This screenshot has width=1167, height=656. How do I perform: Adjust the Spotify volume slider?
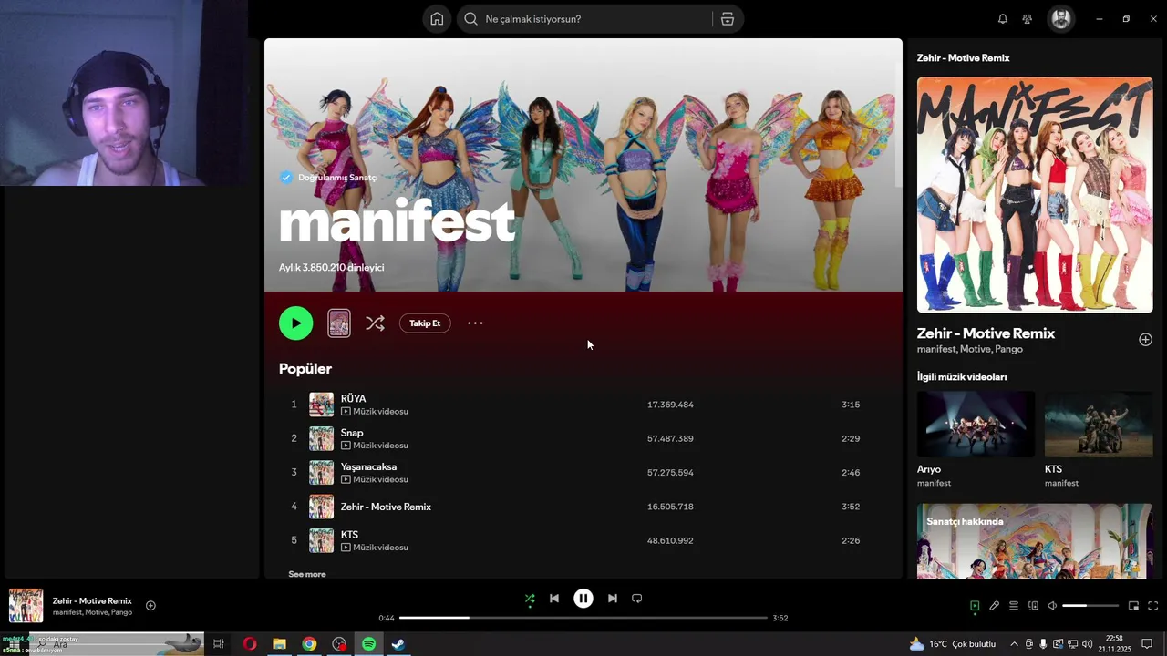[x=1090, y=606]
